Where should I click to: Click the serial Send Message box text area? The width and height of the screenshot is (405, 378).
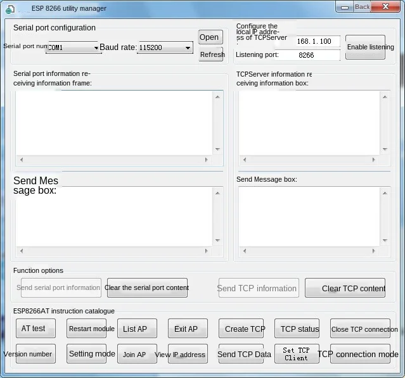click(x=114, y=217)
